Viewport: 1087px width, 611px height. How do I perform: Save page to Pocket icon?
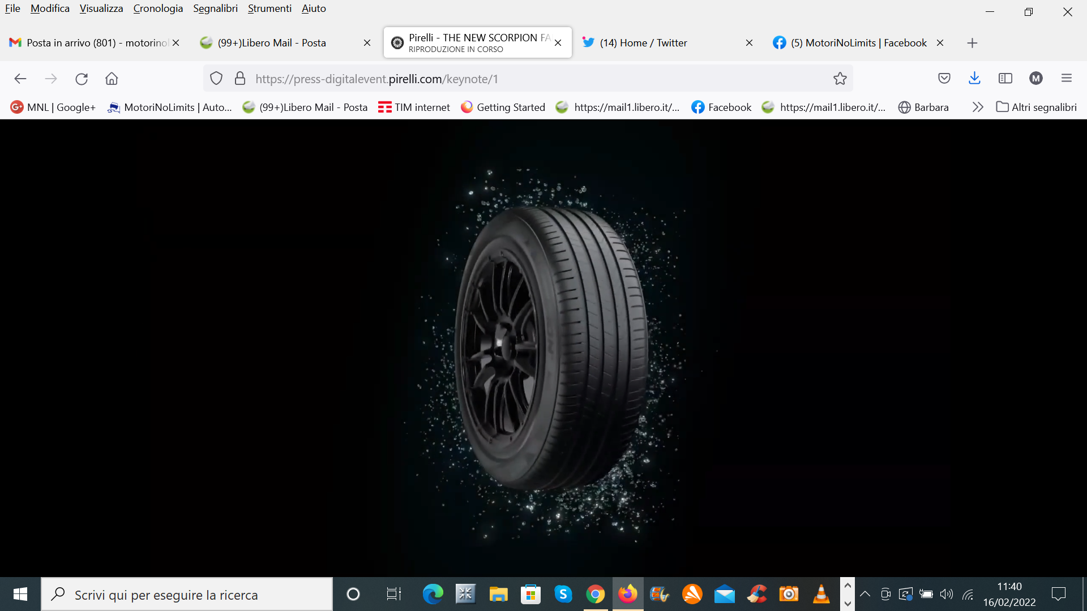pyautogui.click(x=944, y=79)
